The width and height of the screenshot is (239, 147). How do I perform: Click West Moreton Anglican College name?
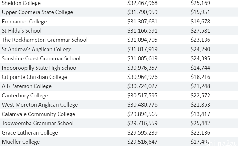40,105
